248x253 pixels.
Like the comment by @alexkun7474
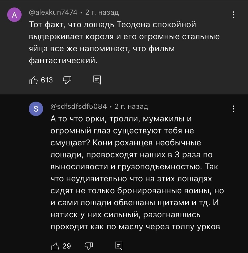click(x=33, y=80)
